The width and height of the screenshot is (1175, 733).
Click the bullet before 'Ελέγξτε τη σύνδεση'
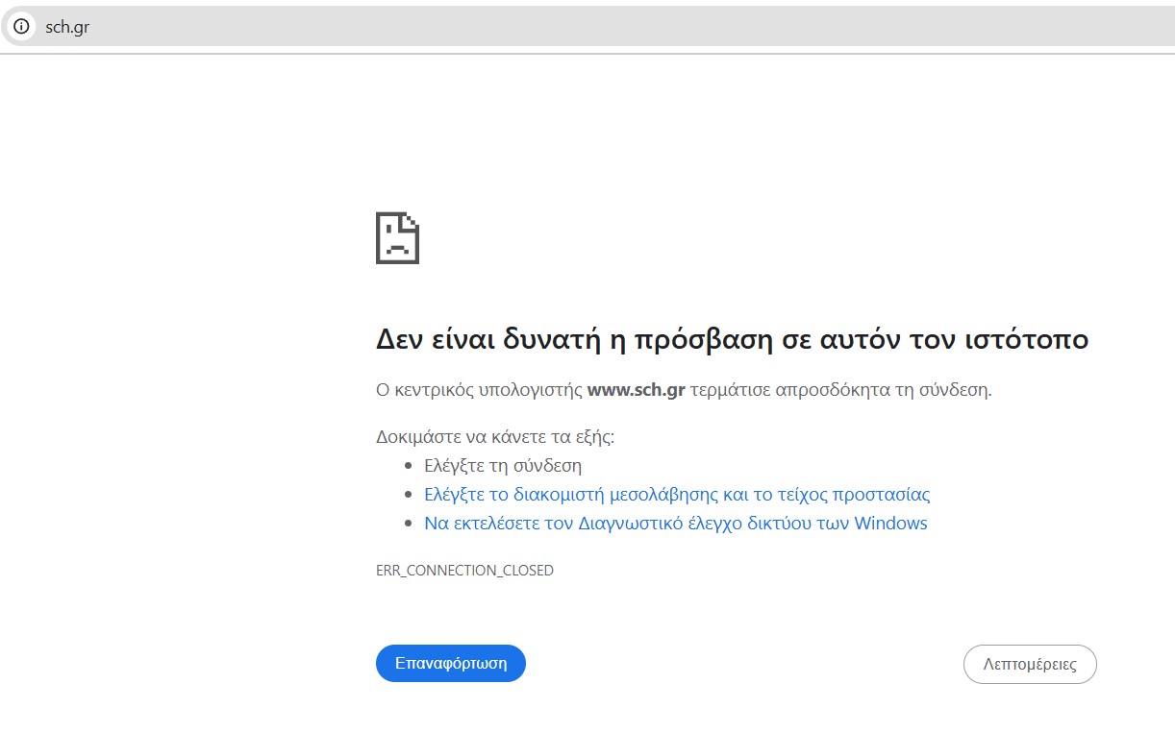click(409, 467)
